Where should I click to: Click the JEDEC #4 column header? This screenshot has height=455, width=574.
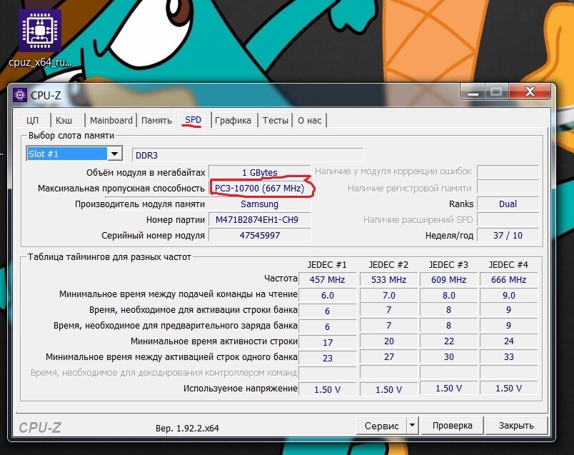(x=508, y=264)
